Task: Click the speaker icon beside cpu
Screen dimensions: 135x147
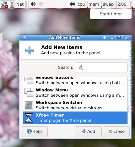Action: tap(72, 4)
